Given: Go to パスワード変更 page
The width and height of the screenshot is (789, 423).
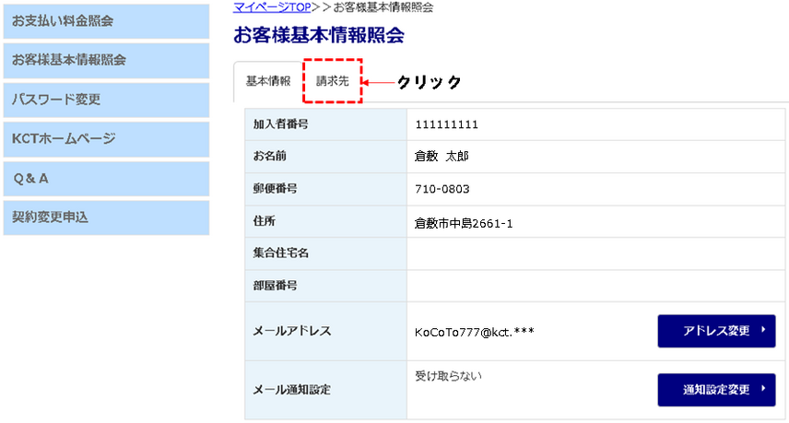Looking at the screenshot, I should 105,100.
